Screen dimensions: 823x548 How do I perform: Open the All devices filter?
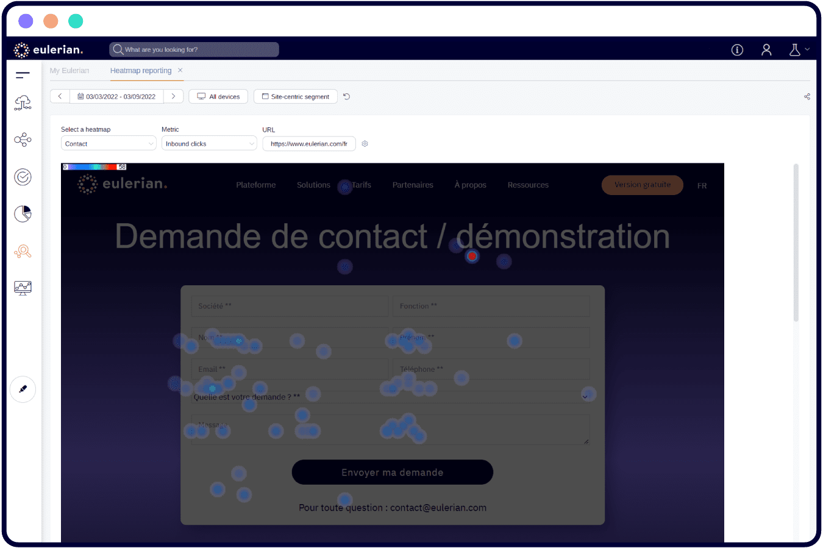pos(218,96)
